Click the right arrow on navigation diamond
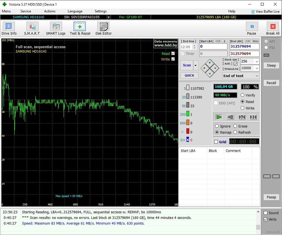This screenshot has height=235, width=282. pos(215,68)
